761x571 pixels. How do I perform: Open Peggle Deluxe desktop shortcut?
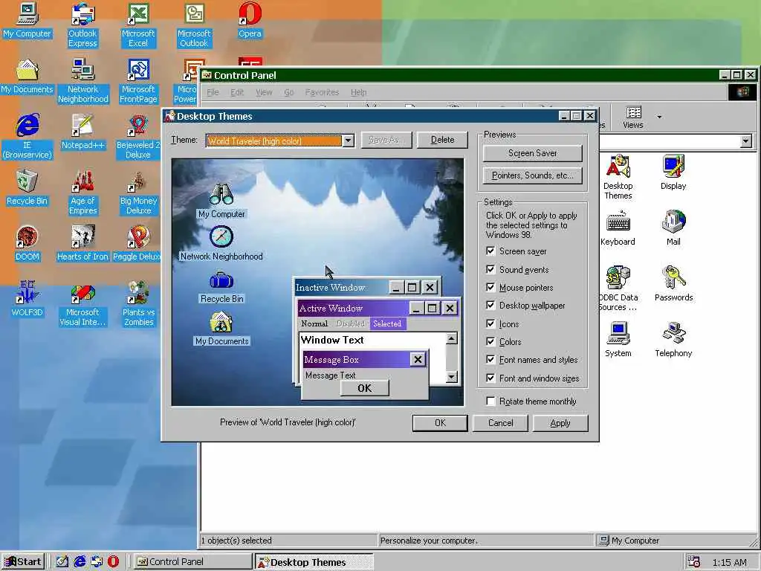[137, 244]
